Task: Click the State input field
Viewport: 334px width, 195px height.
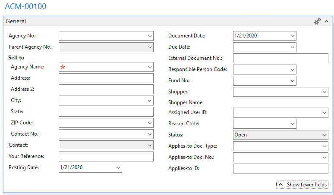Action: click(x=106, y=111)
